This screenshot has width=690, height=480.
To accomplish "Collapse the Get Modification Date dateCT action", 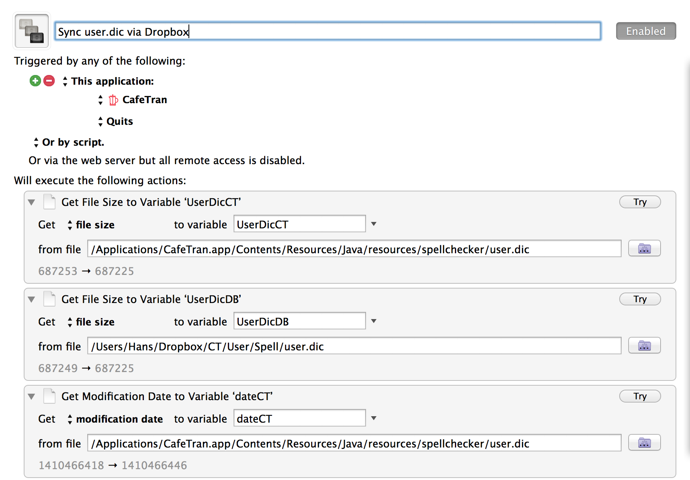I will click(x=31, y=397).
